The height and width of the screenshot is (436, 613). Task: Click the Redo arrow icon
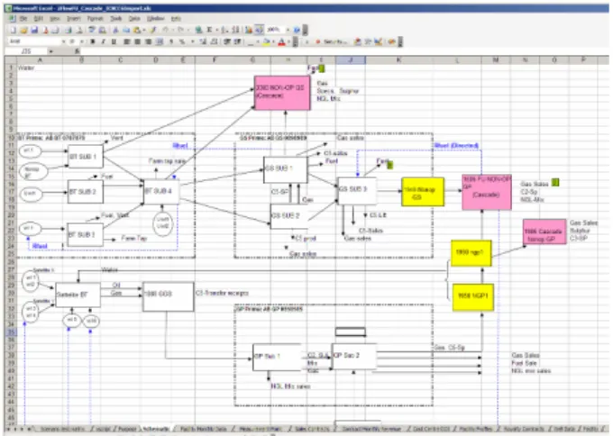click(180, 30)
